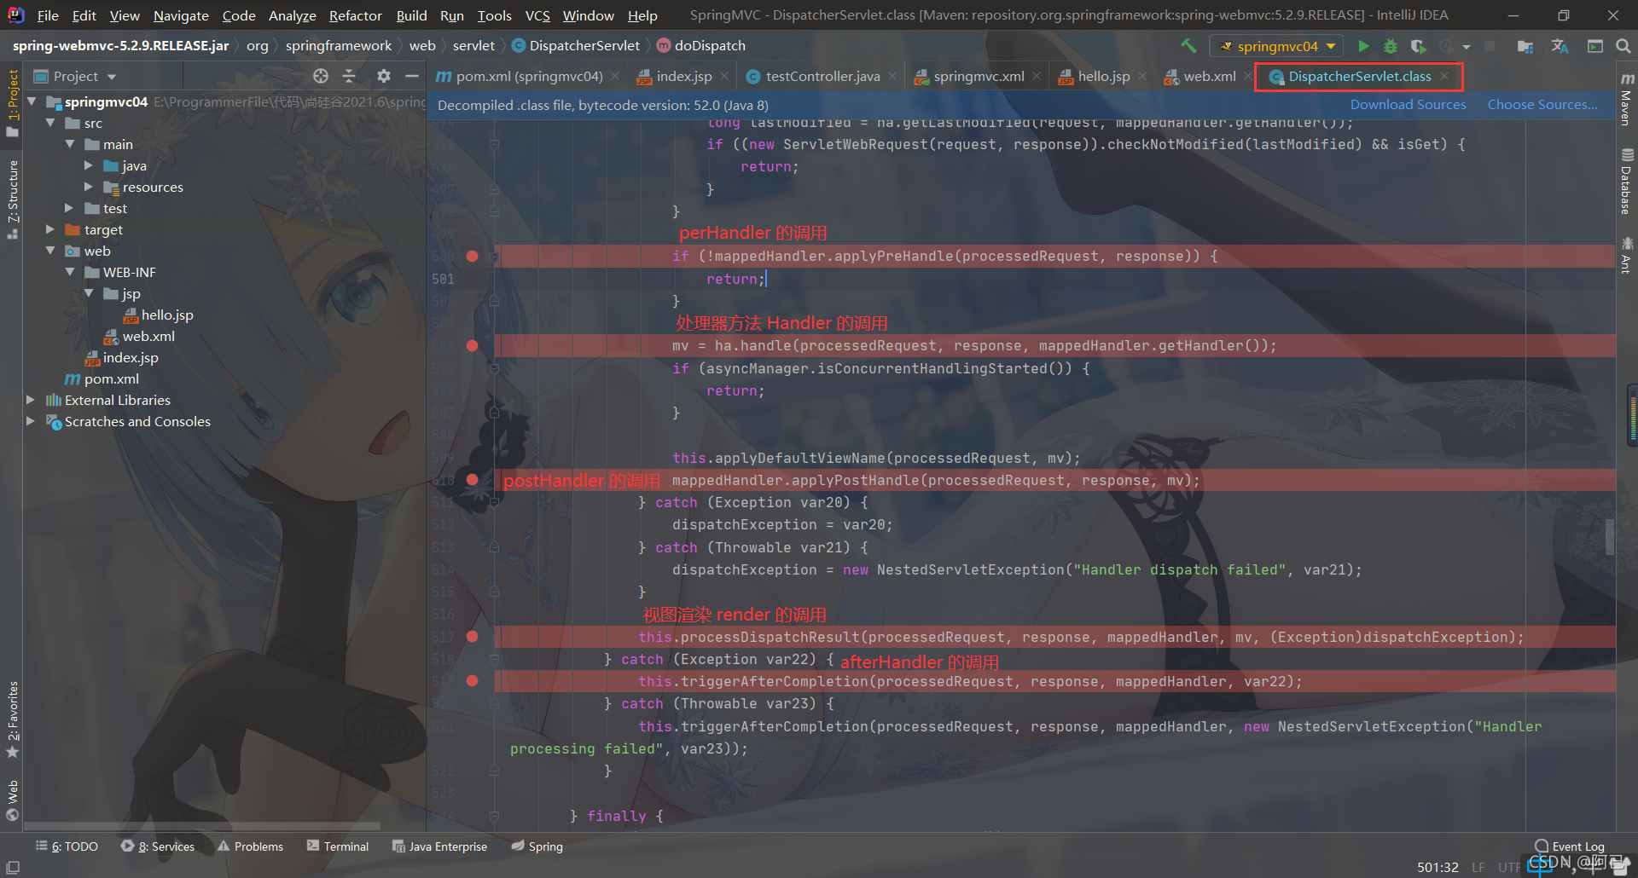Start debugging with the bug icon
1638x878 pixels.
tap(1391, 46)
